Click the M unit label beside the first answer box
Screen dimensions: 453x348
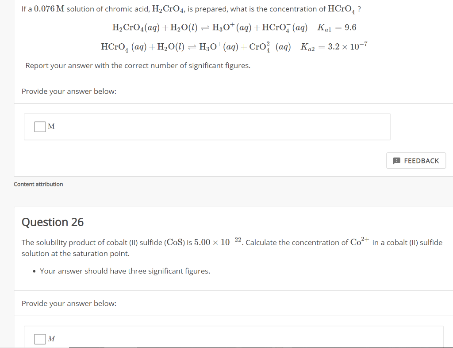51,126
